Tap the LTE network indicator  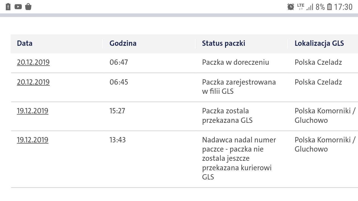301,6
